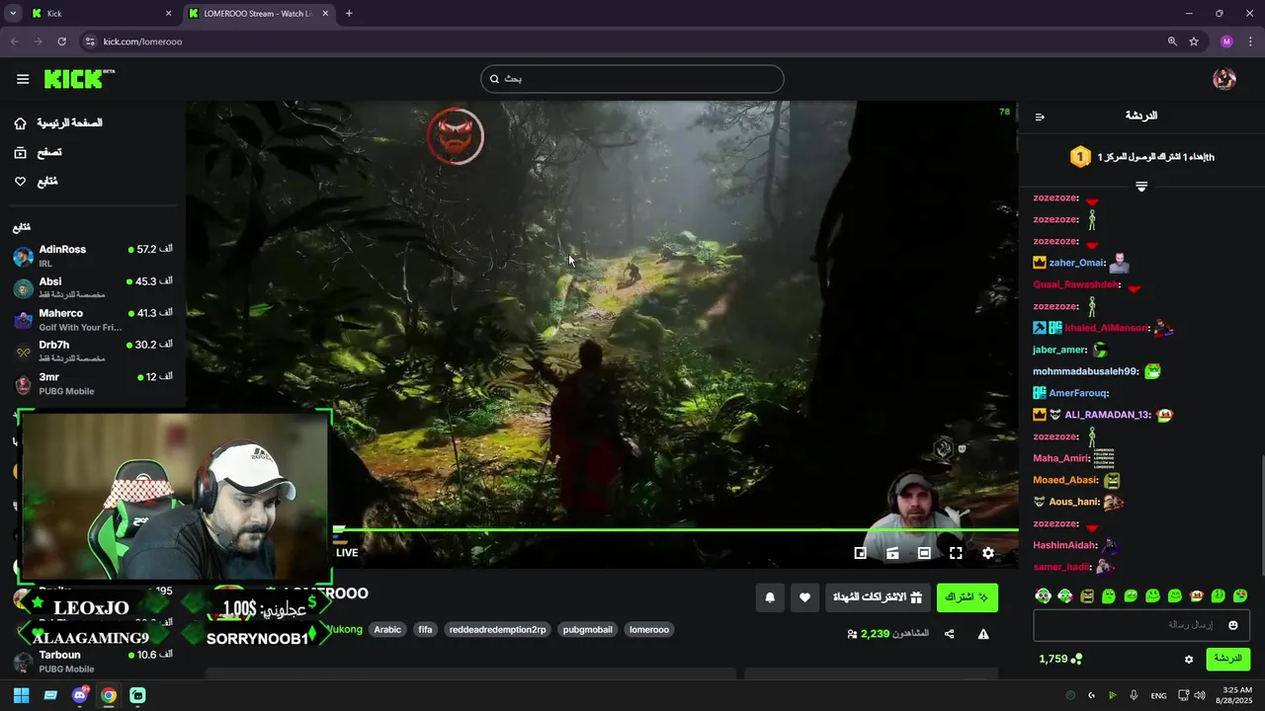Collapse the chat panel using header arrow icon

point(1040,117)
